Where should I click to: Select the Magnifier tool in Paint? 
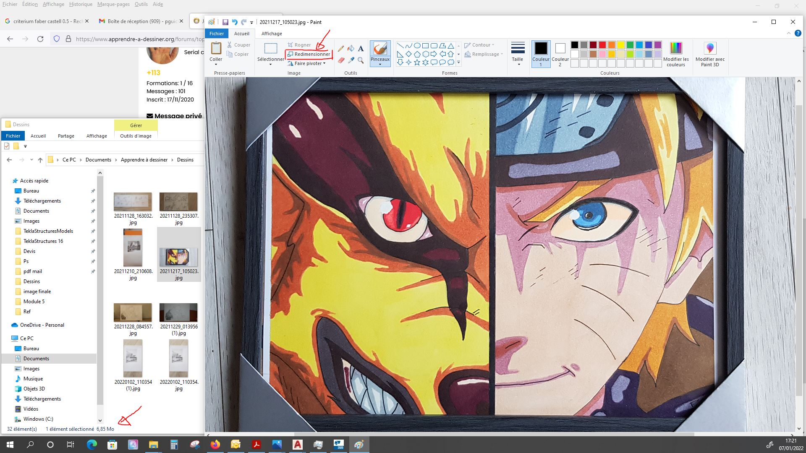point(361,60)
